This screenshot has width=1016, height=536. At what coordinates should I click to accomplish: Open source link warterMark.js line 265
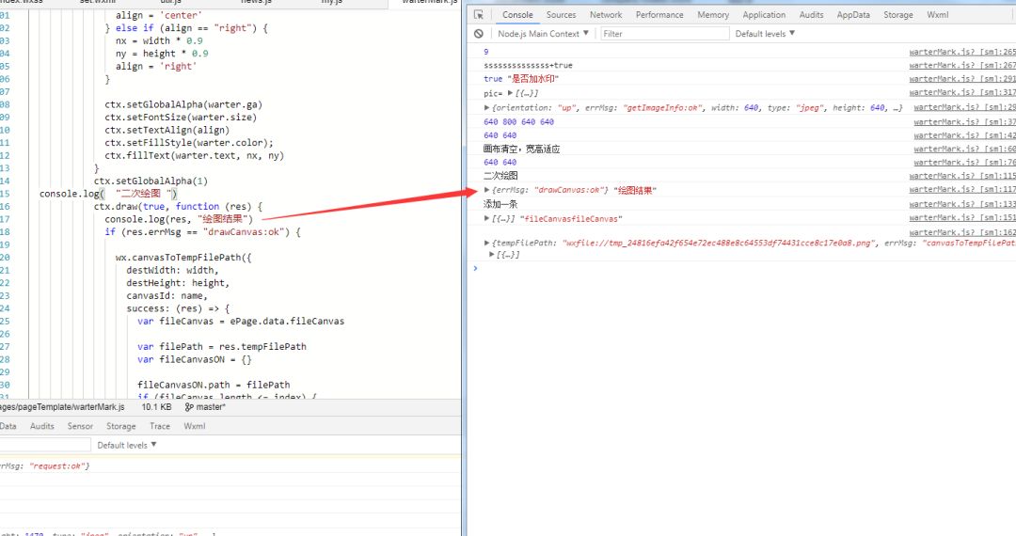coord(962,52)
